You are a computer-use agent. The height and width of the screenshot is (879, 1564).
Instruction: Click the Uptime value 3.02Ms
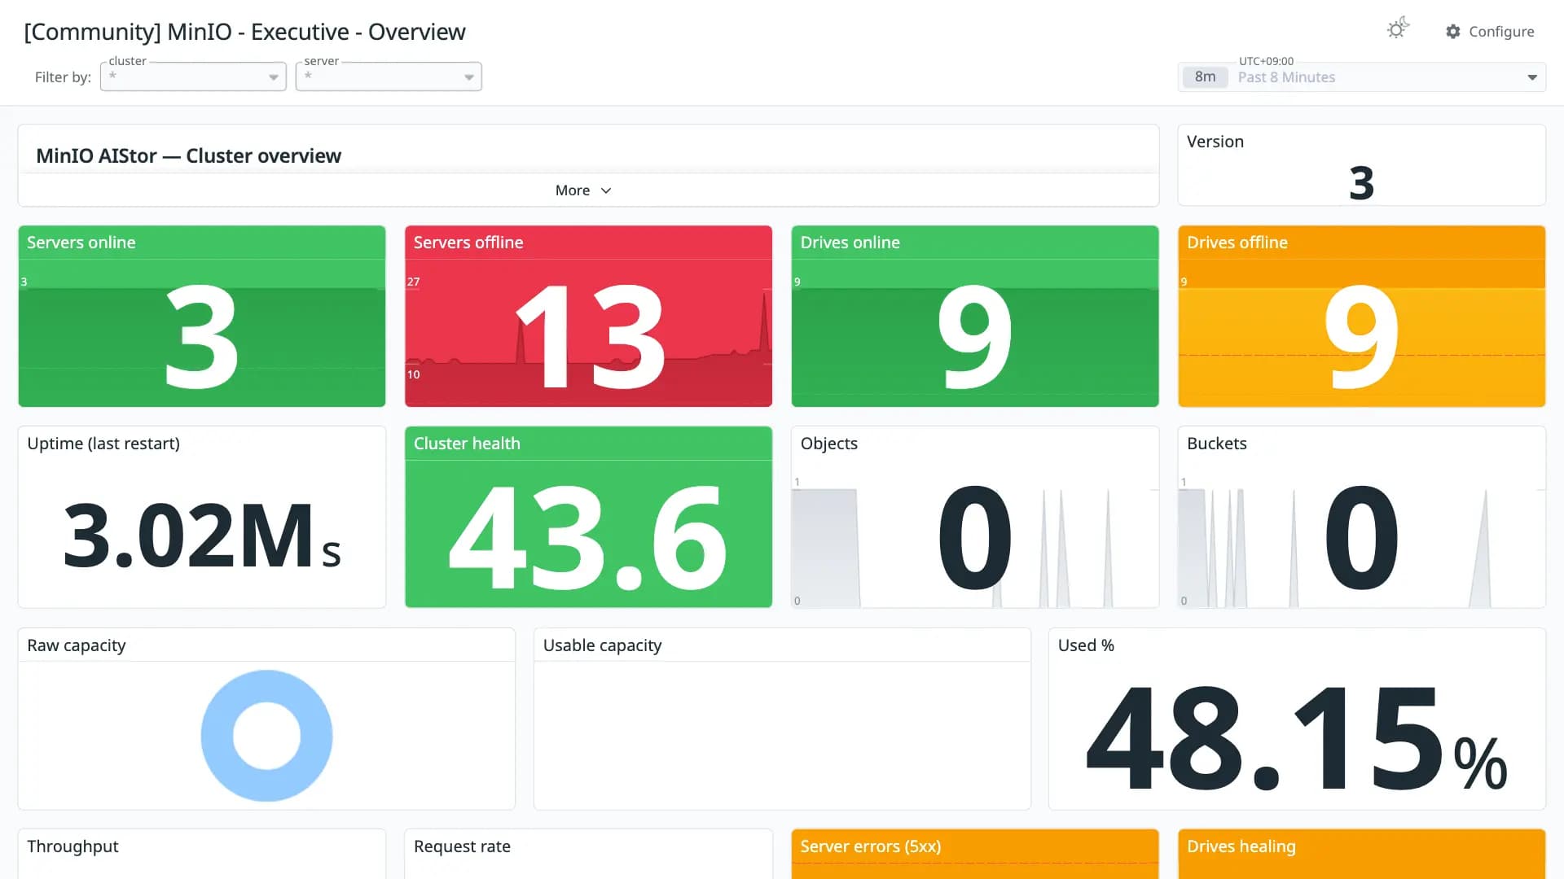(x=201, y=536)
